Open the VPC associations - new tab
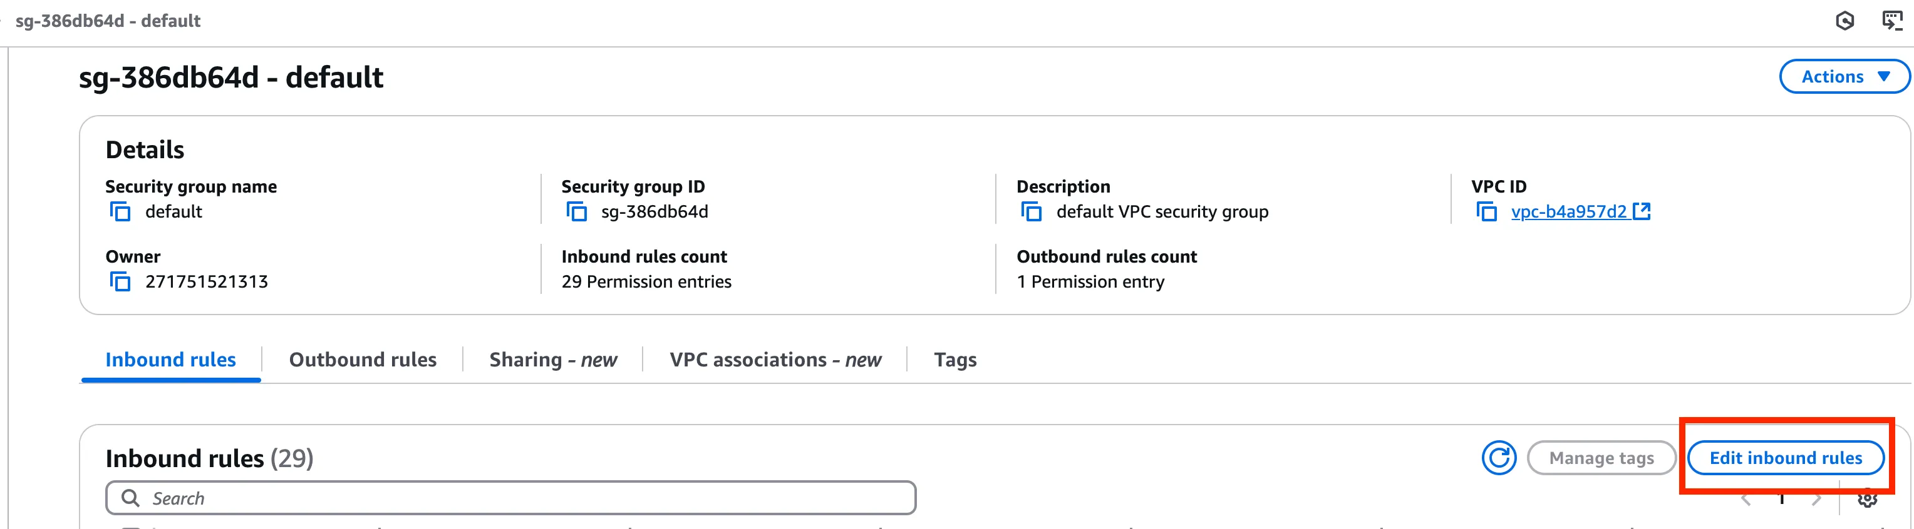Screen dimensions: 1914x529 pyautogui.click(x=775, y=360)
